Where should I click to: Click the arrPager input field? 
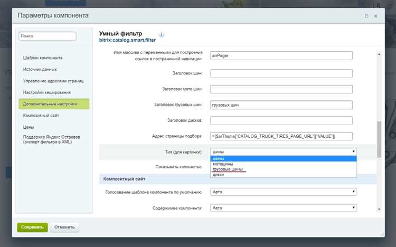[281, 55]
